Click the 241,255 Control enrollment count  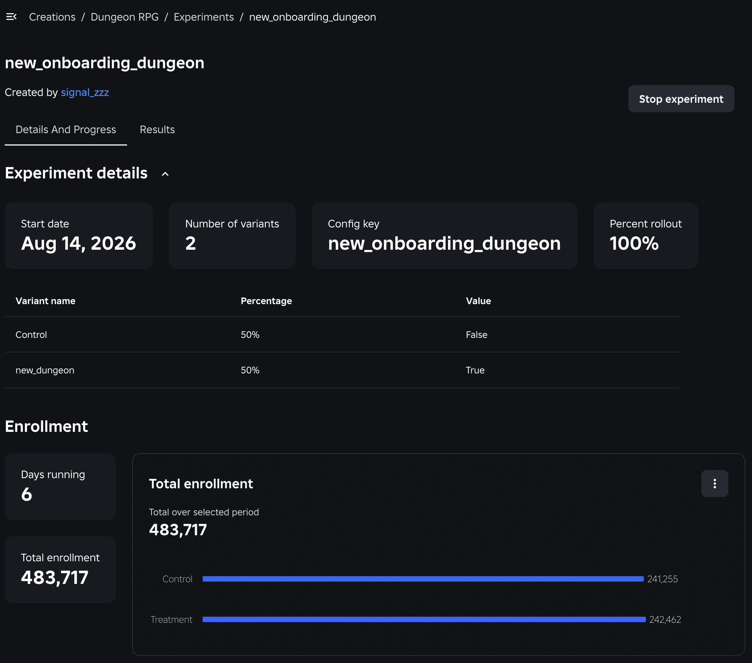662,579
